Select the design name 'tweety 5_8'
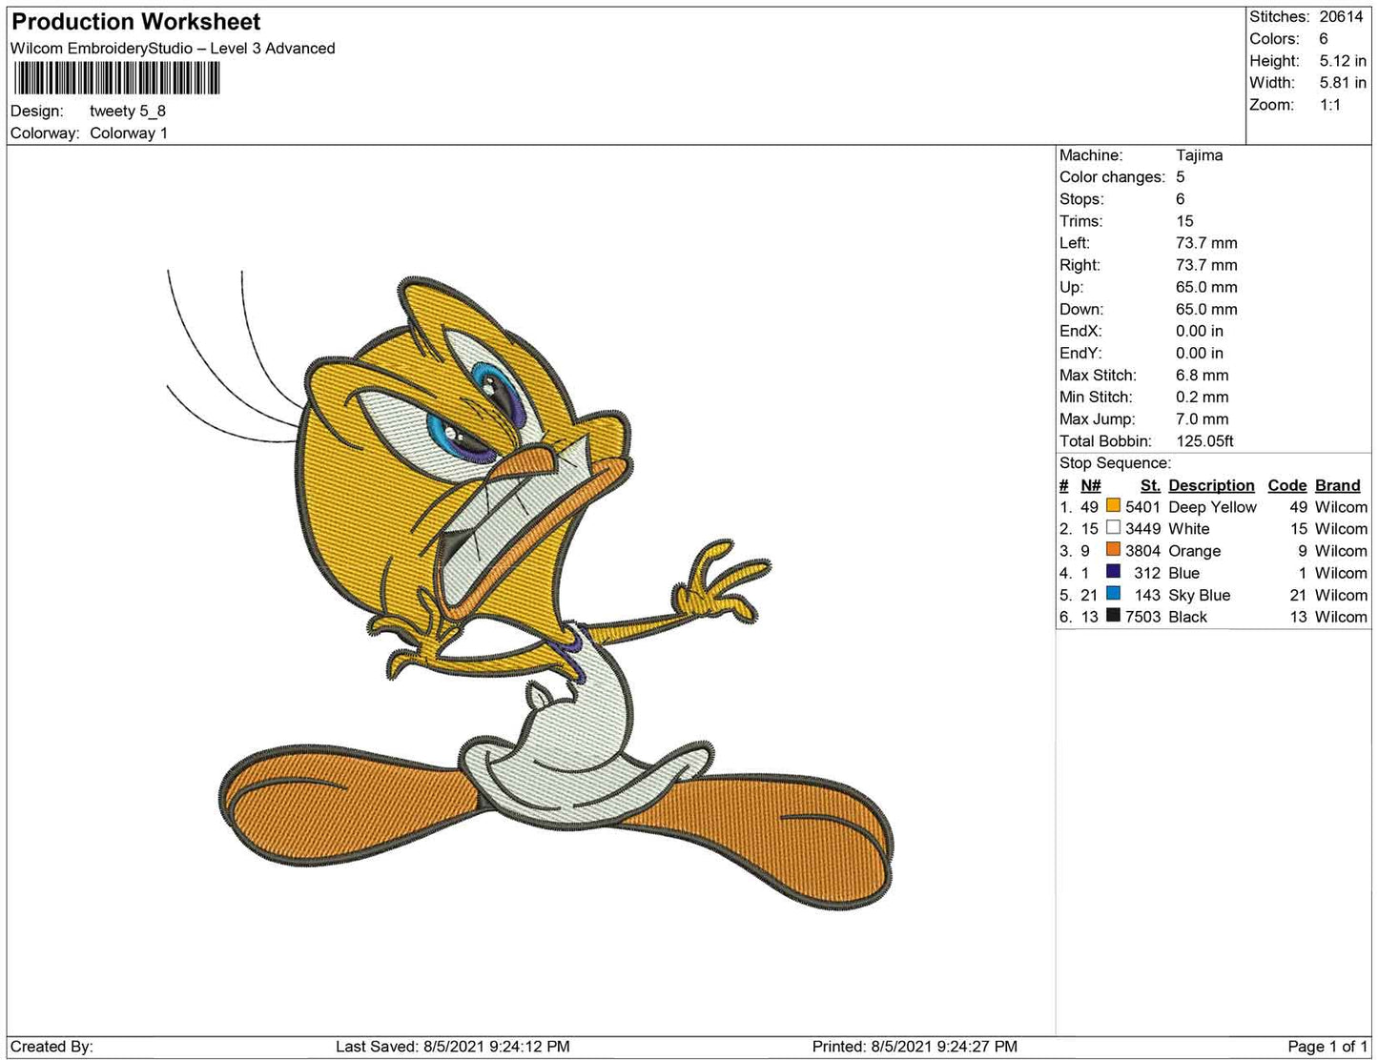1378x1060 pixels. tap(128, 111)
